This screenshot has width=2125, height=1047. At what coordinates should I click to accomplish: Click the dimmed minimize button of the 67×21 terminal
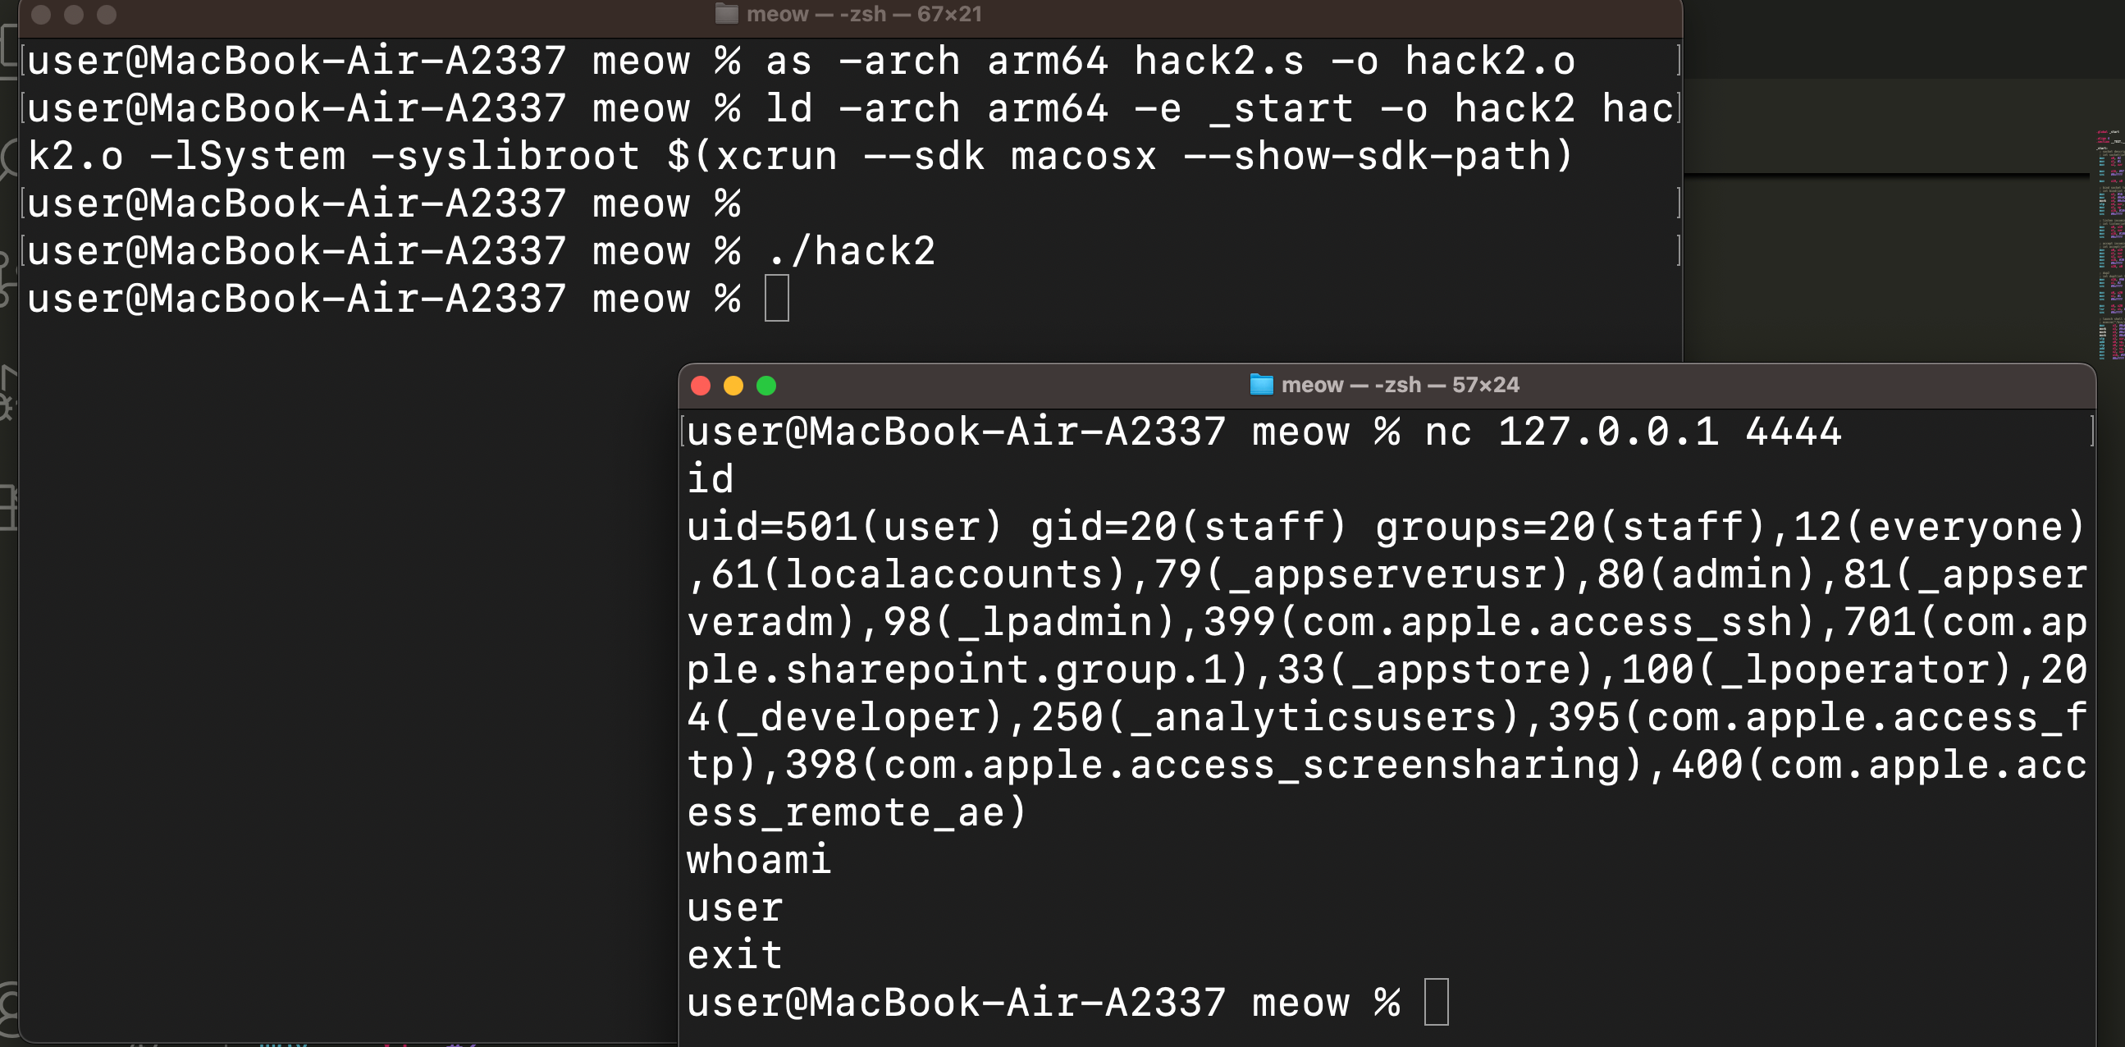tap(74, 14)
